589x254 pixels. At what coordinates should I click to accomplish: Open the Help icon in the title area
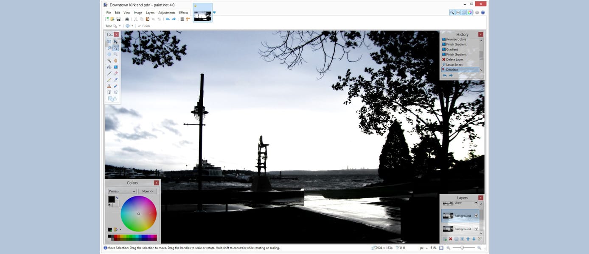pyautogui.click(x=483, y=13)
